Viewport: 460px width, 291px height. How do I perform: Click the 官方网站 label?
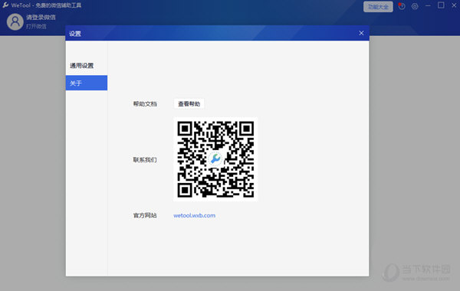coord(145,215)
